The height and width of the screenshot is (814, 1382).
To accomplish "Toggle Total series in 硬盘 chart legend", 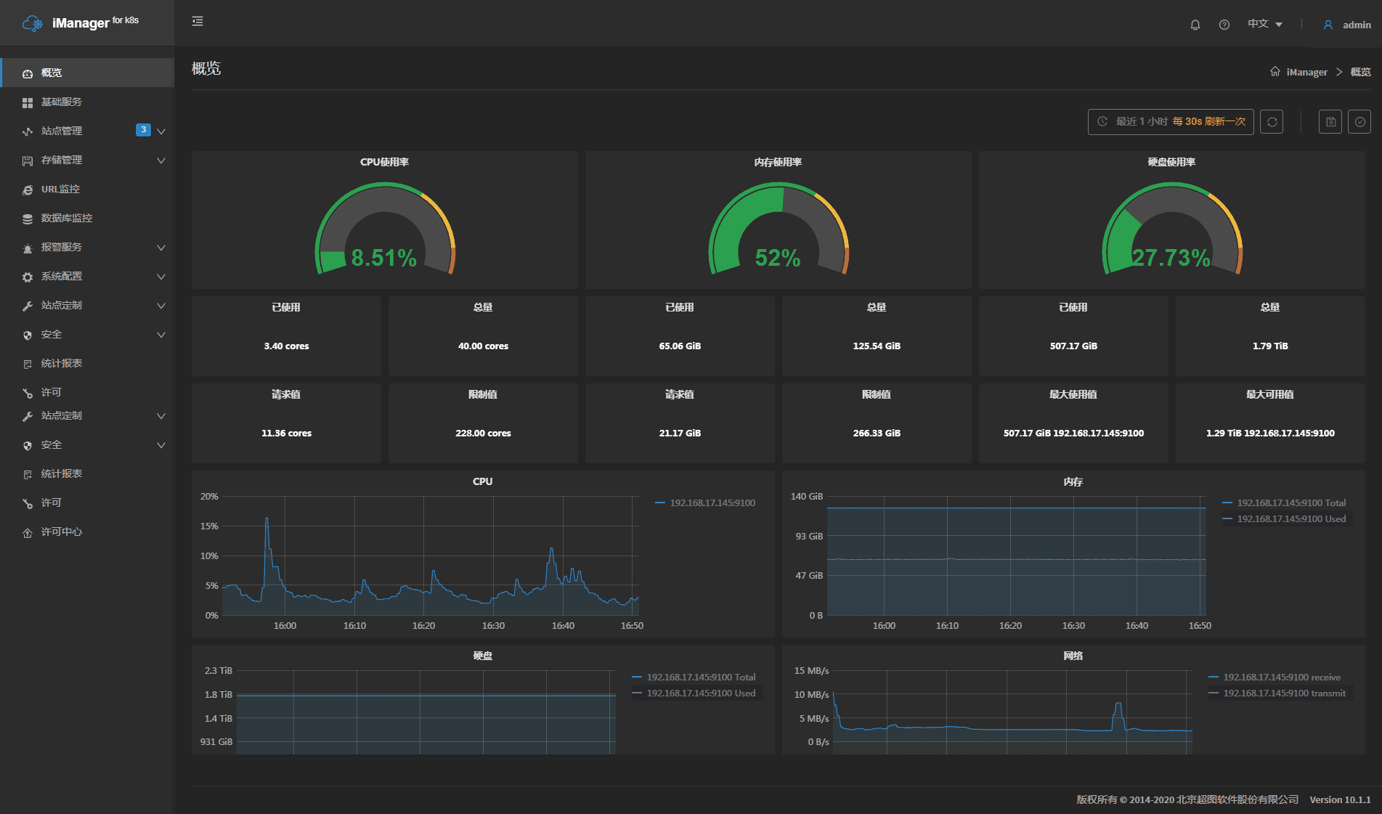I will pos(700,677).
